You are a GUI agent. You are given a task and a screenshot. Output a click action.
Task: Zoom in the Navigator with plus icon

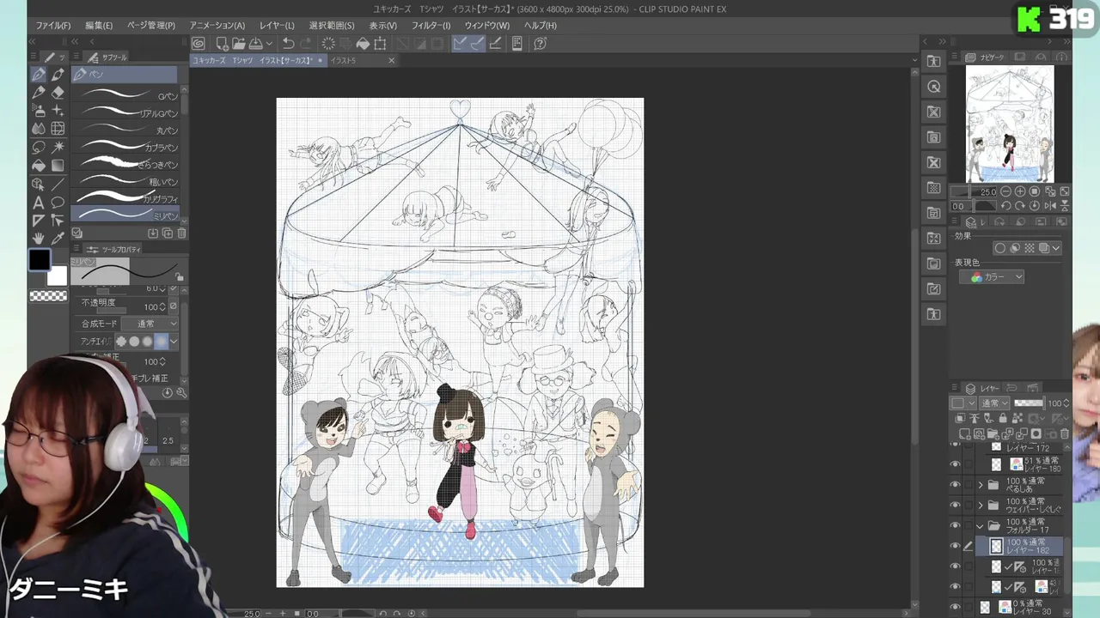(x=1020, y=192)
